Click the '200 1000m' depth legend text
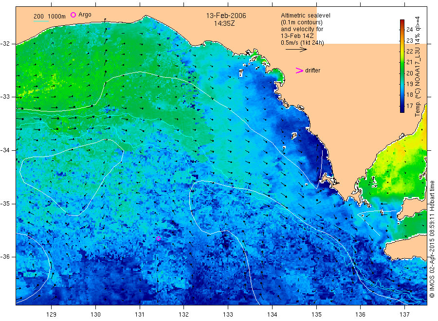This screenshot has height=321, width=438. [x=50, y=17]
